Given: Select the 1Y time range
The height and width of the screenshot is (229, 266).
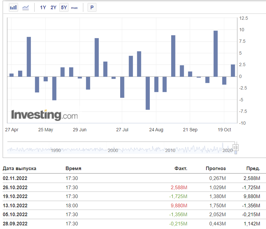Looking at the screenshot, I should [43, 8].
